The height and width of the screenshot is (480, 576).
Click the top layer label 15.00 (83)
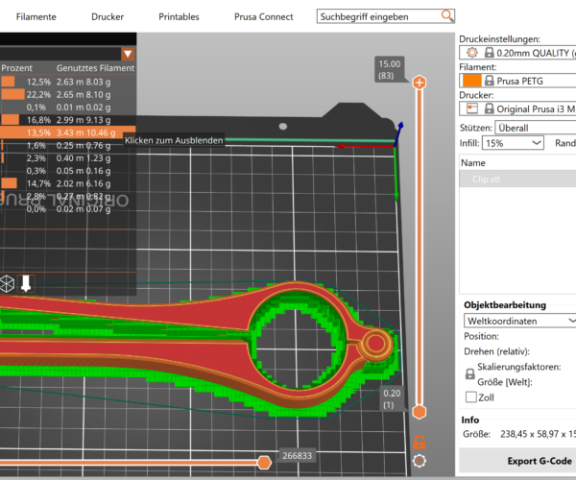point(390,69)
